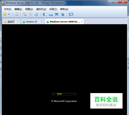Minimize the VMware Workstation window
Image resolution: width=129 pixels, height=115 pixels.
(110, 2)
